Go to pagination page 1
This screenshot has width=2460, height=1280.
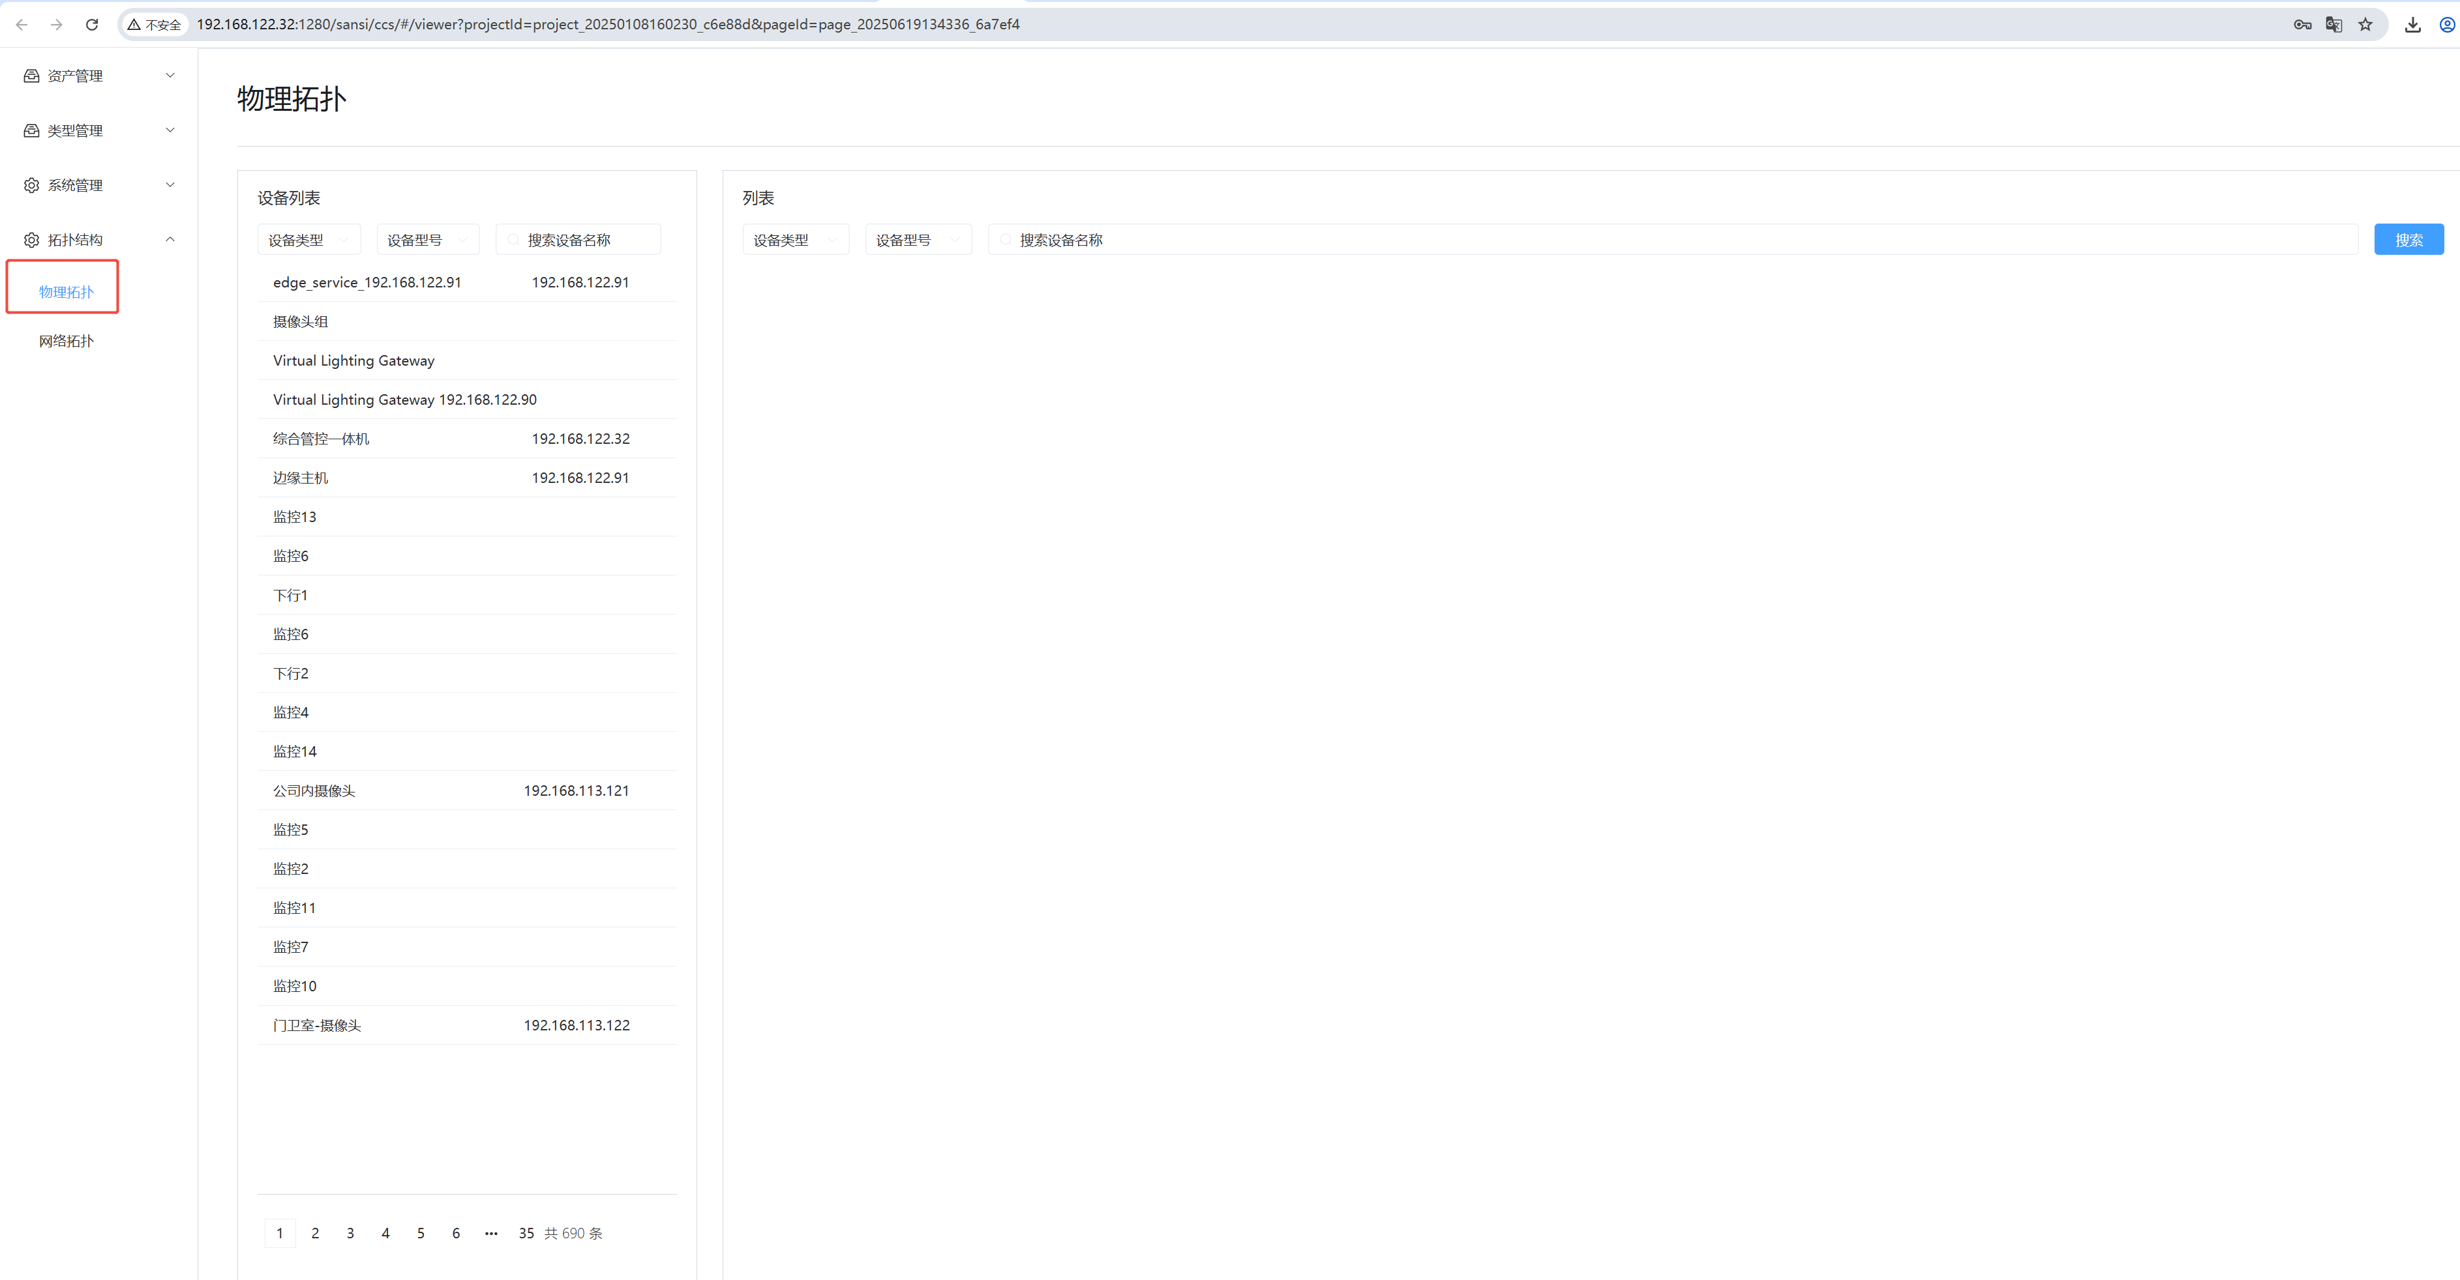pyautogui.click(x=280, y=1233)
